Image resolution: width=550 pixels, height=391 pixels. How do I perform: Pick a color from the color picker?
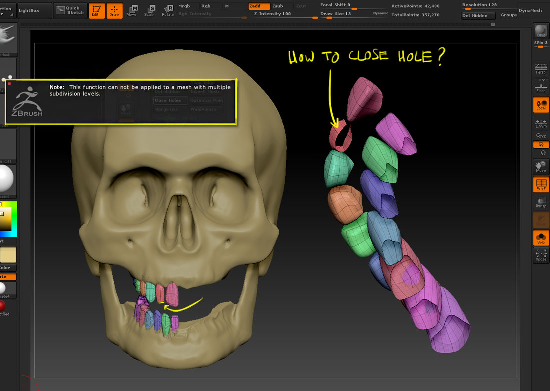8,219
